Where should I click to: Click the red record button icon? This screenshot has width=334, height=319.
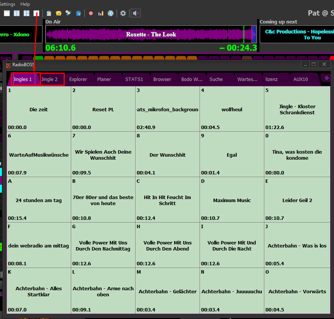(91, 13)
